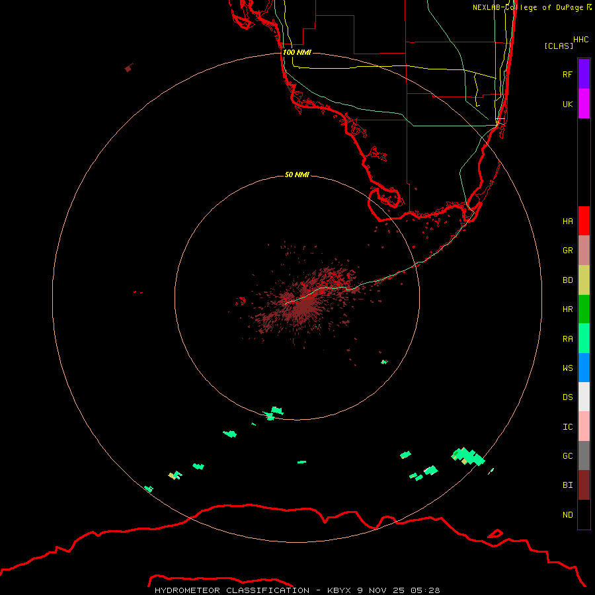Viewport: 595px width, 595px height.
Task: Click the blue WS legend color swatch
Action: [584, 368]
